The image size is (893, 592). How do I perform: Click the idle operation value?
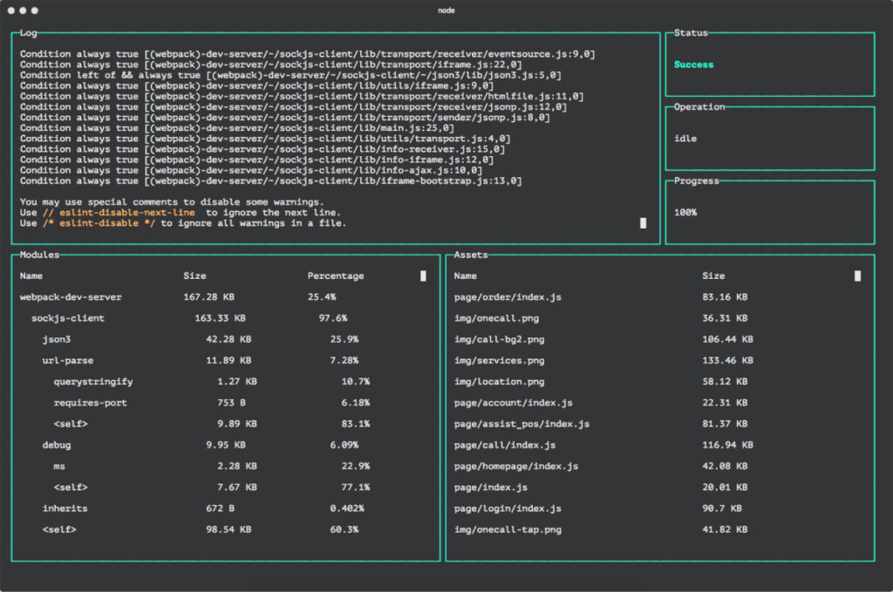tap(685, 139)
